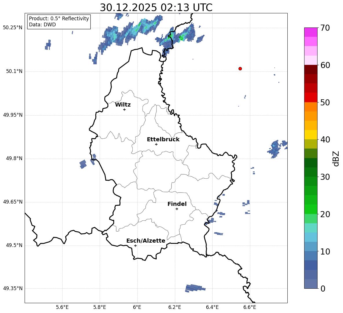This screenshot has height=313, width=343.
Task: Click the dBZ colorbar axis label
Action: pyautogui.click(x=336, y=158)
